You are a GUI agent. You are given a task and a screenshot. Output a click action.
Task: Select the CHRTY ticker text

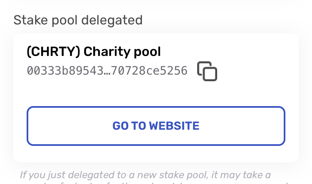coord(54,52)
